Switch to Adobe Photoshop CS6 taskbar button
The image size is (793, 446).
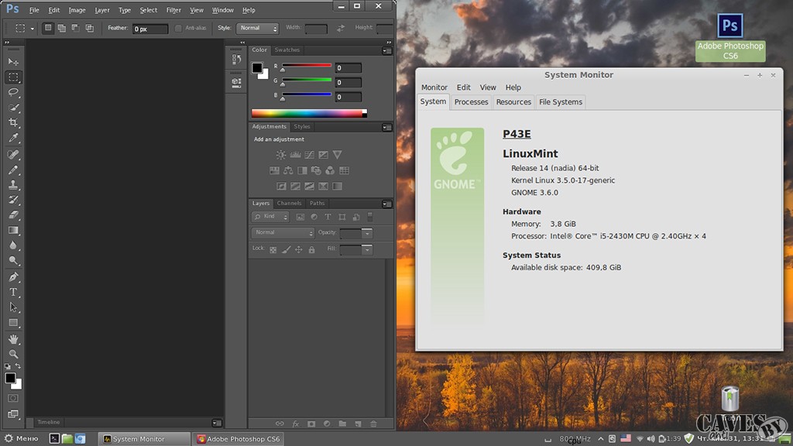(x=239, y=439)
